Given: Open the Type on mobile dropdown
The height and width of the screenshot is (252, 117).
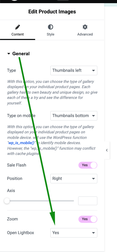Looking at the screenshot, I should 74,116.
